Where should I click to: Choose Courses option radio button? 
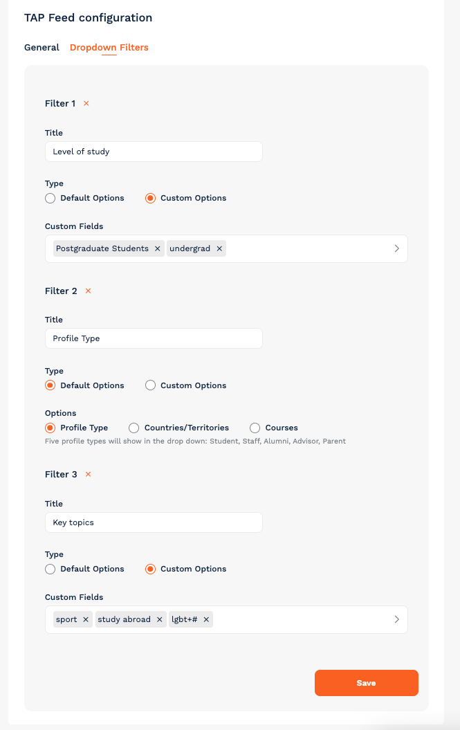tap(255, 428)
